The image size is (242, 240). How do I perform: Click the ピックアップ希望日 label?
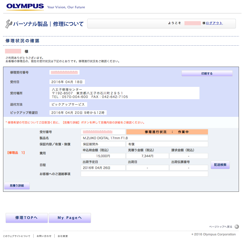click(x=24, y=113)
